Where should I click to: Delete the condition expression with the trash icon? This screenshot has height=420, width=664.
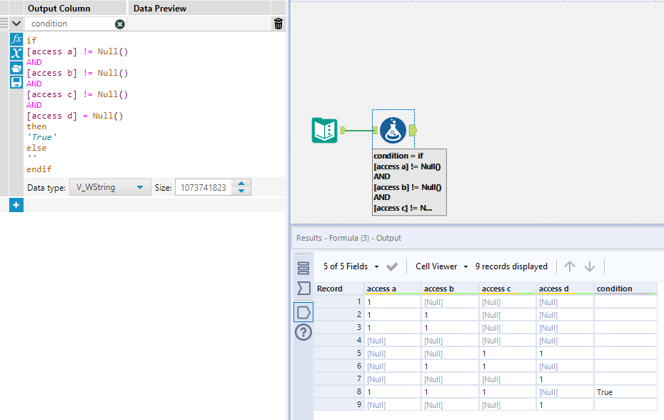pos(278,23)
